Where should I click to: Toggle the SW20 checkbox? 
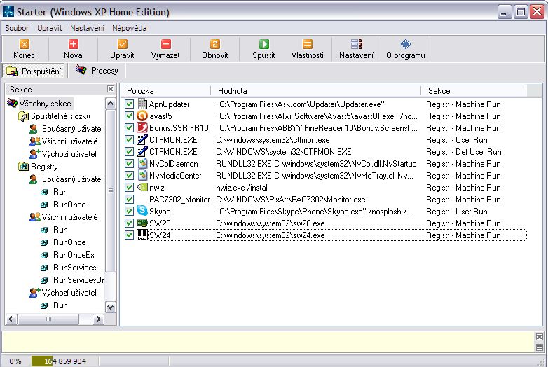click(x=129, y=223)
